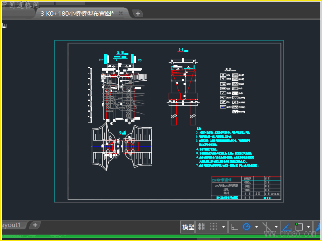The height and width of the screenshot is (241, 322).
Task: Expand the snap mode settings dropdown arrow
Action: coord(223,227)
